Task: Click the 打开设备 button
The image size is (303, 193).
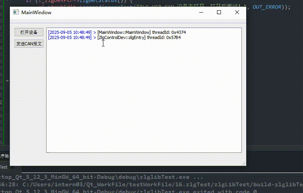Action: coord(29,32)
